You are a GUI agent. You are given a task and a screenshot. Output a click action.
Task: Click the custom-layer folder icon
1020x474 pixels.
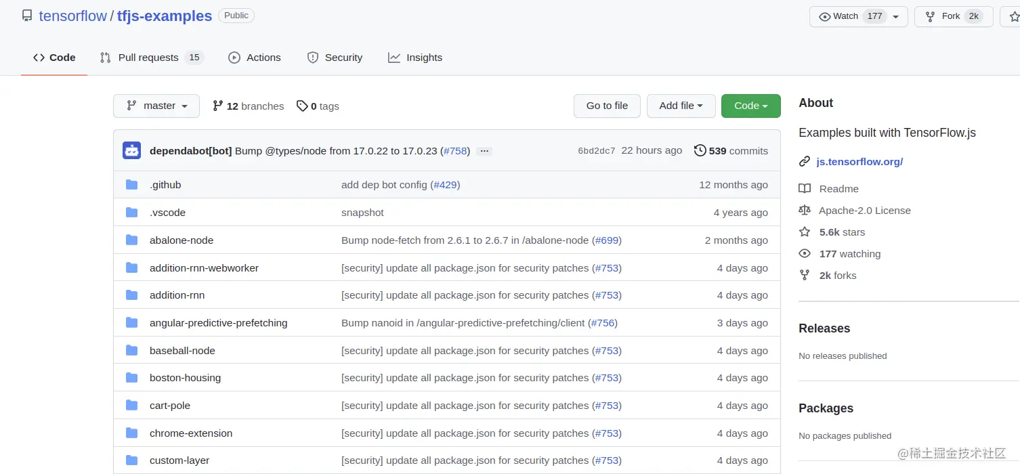point(132,460)
